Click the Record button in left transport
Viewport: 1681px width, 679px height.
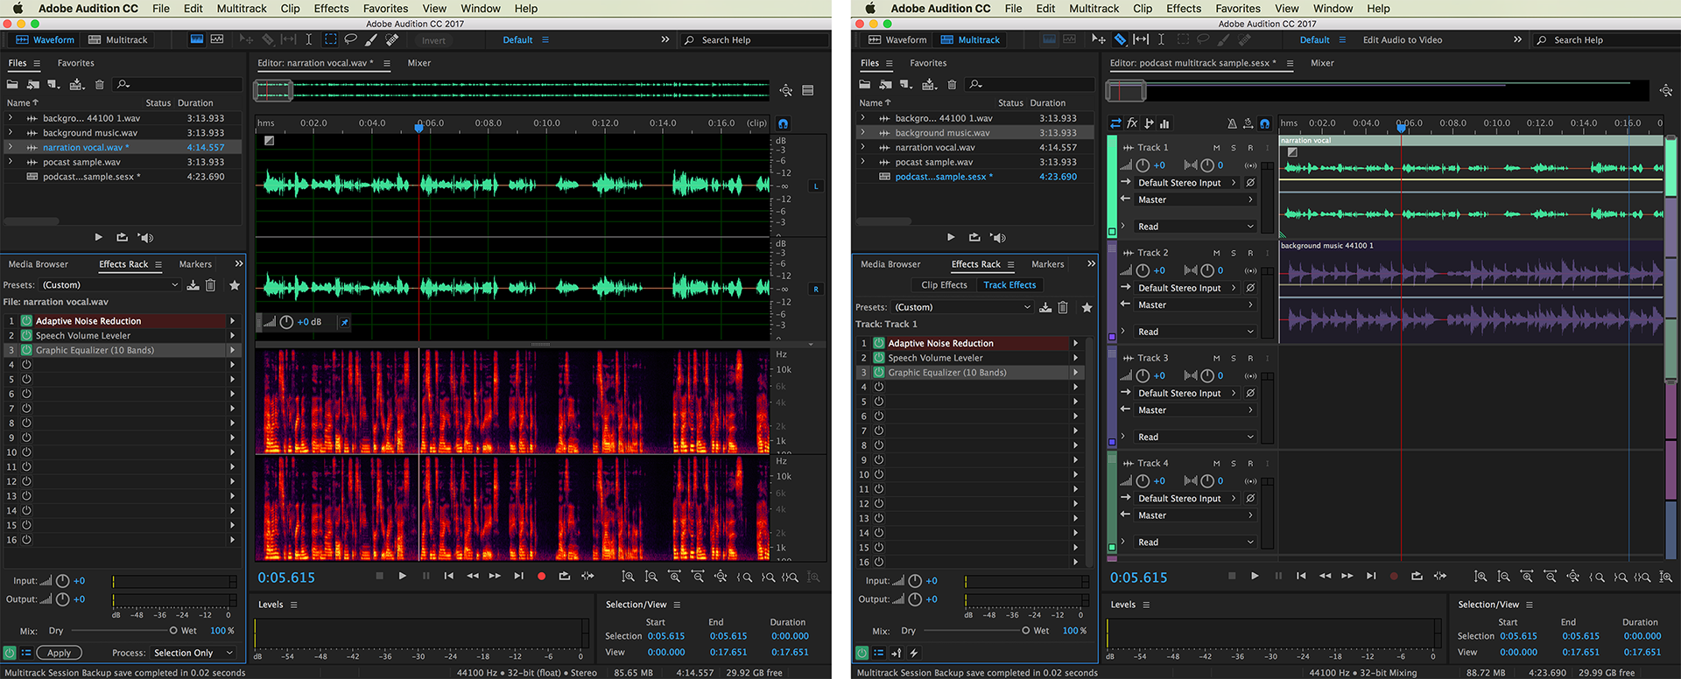[541, 576]
